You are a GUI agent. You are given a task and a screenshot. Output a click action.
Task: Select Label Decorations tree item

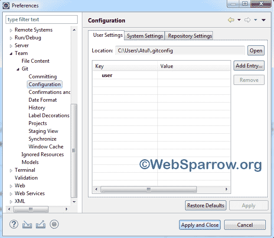click(x=49, y=116)
